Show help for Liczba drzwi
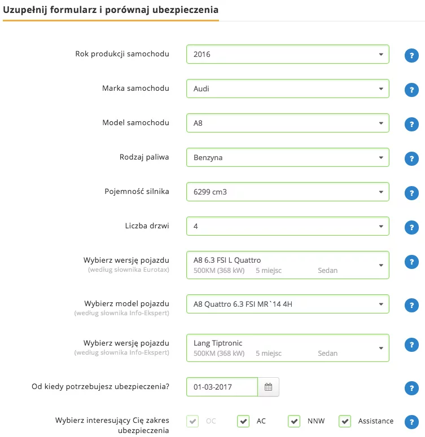Image resolution: width=425 pixels, height=437 pixels. pos(411,227)
